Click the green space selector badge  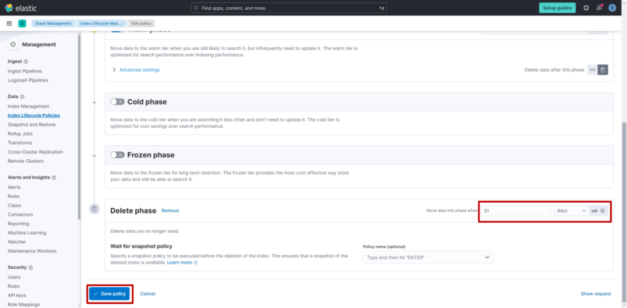22,23
